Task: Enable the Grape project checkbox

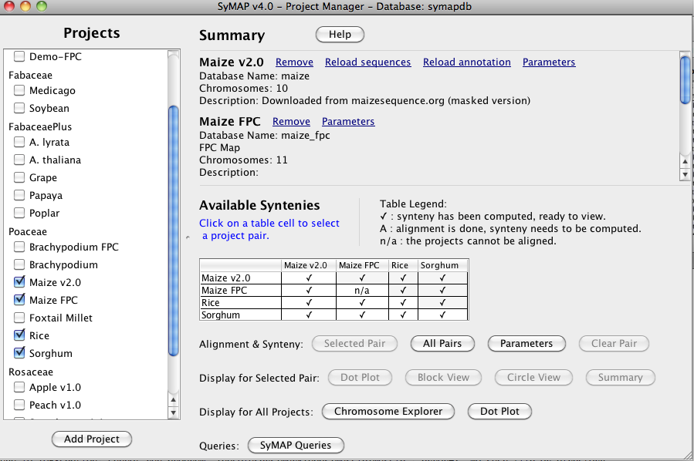Action: pyautogui.click(x=19, y=177)
